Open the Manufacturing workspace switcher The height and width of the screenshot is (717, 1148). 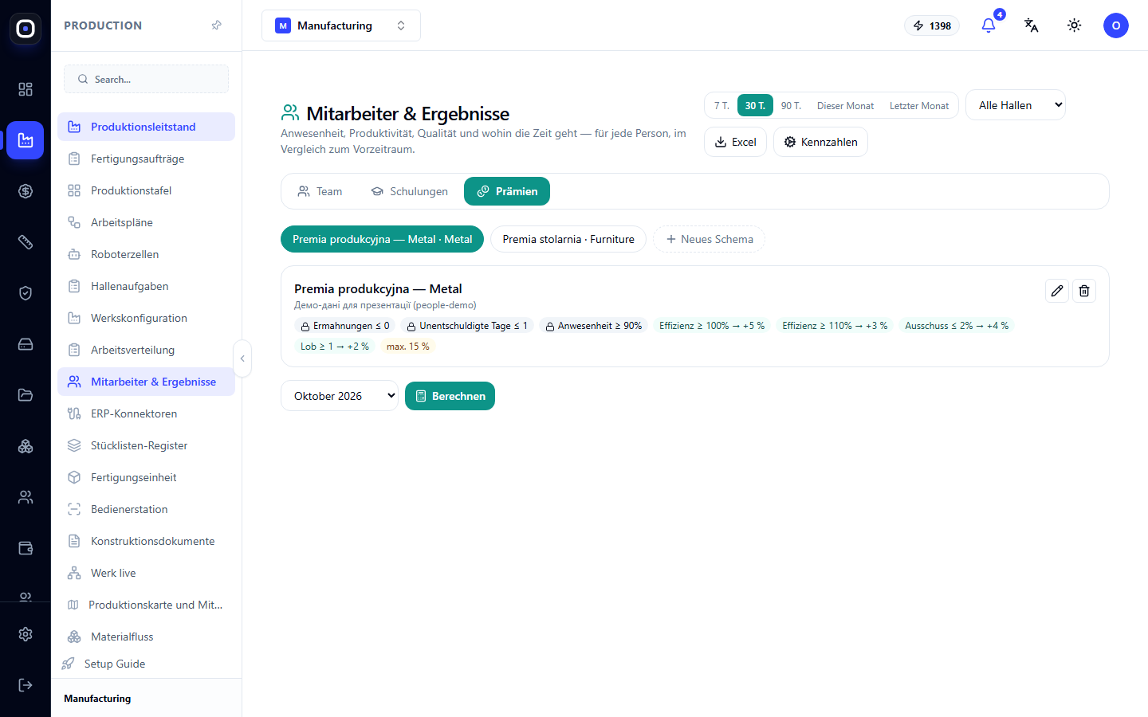pos(341,25)
